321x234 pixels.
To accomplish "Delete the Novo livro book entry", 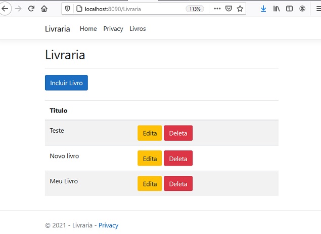I will click(x=178, y=158).
